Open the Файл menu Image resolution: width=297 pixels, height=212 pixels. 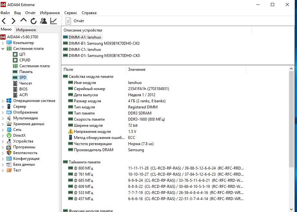[x=5, y=13]
